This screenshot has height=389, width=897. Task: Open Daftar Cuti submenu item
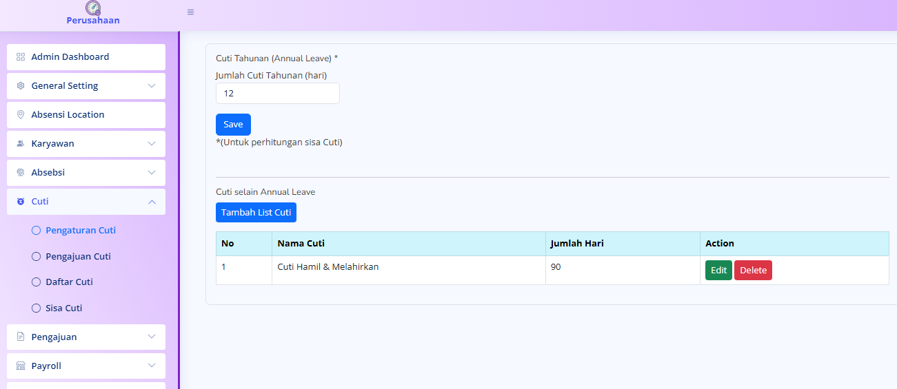(69, 282)
